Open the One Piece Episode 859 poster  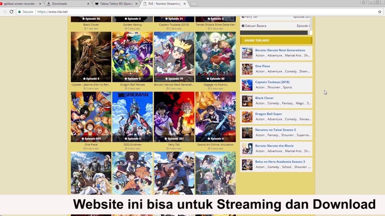pyautogui.click(x=91, y=117)
